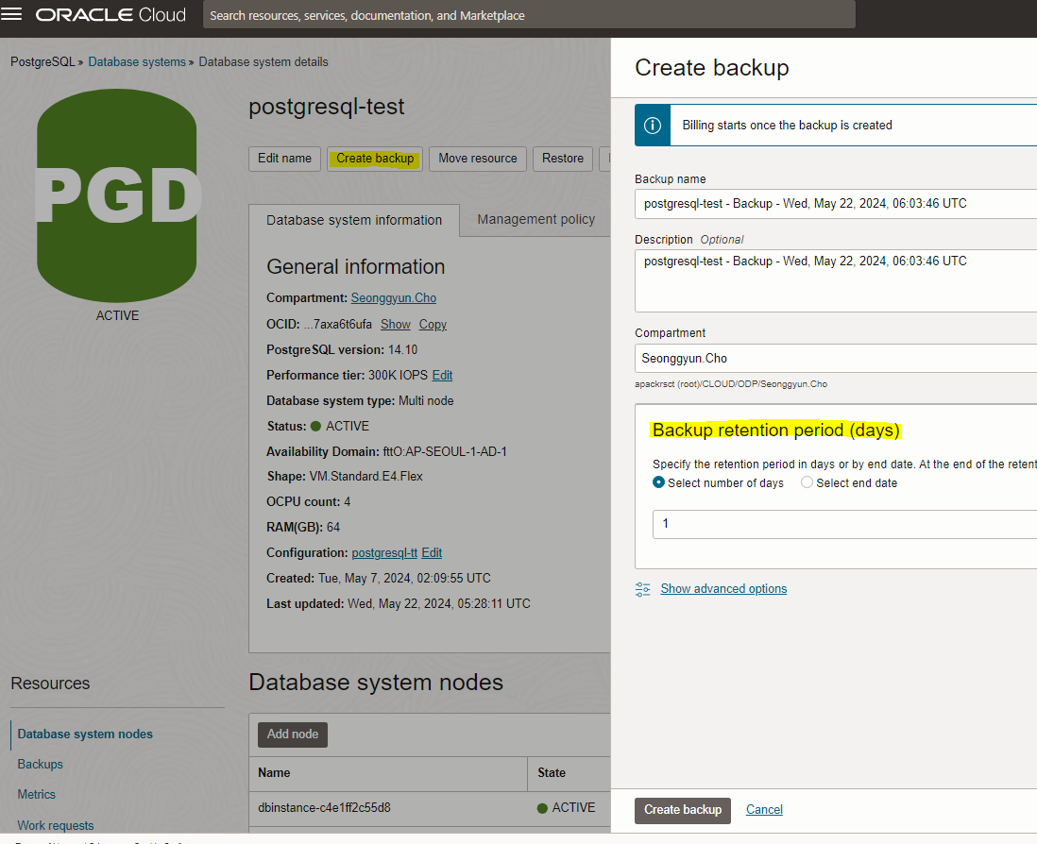This screenshot has width=1037, height=844.
Task: Click the Restore button
Action: [563, 159]
